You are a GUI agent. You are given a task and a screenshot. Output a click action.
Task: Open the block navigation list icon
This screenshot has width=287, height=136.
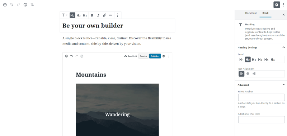coord(32,5)
